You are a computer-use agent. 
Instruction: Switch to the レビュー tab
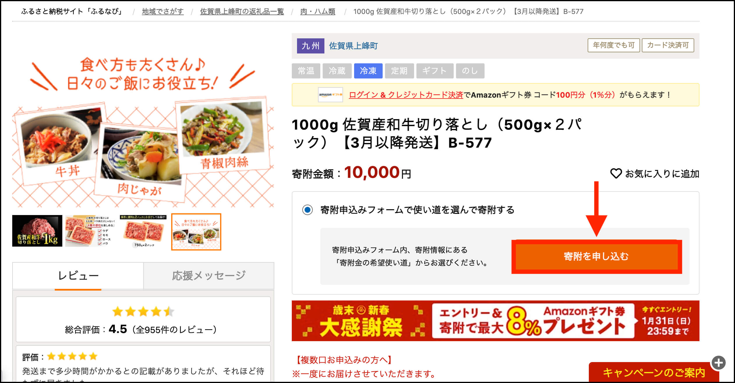tap(78, 276)
